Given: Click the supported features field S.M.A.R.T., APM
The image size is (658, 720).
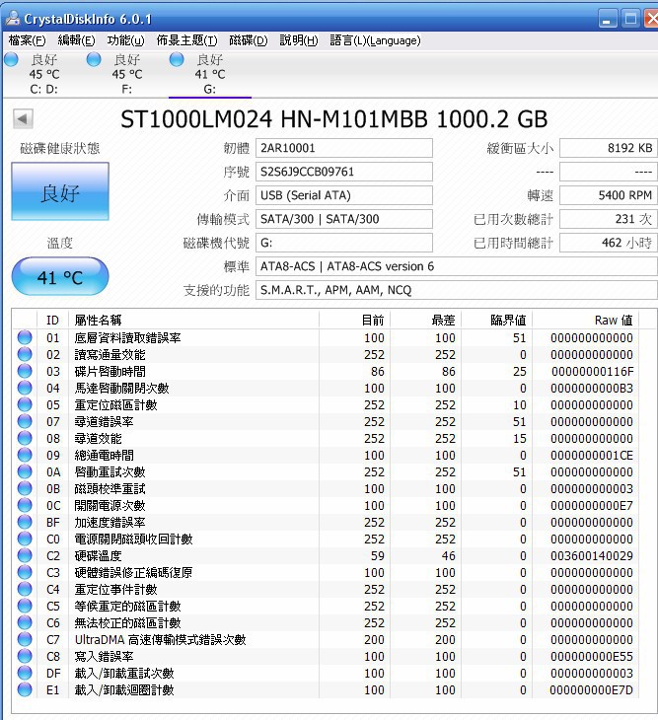Looking at the screenshot, I should pos(457,290).
